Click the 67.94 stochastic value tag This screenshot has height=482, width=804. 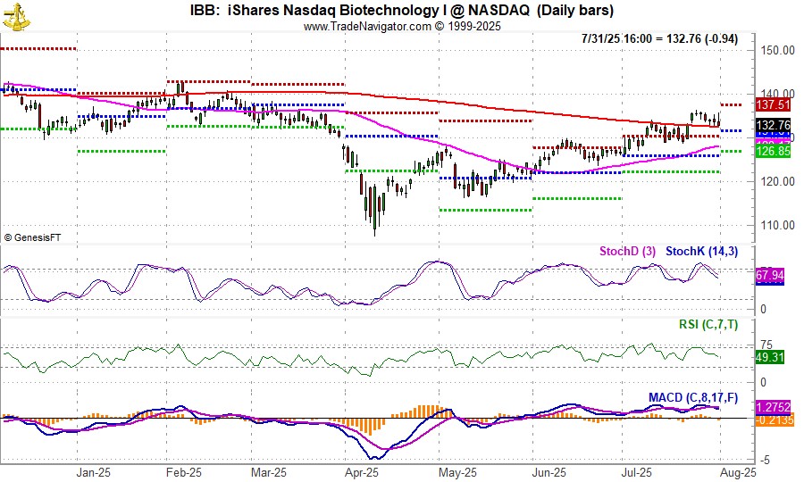click(770, 277)
